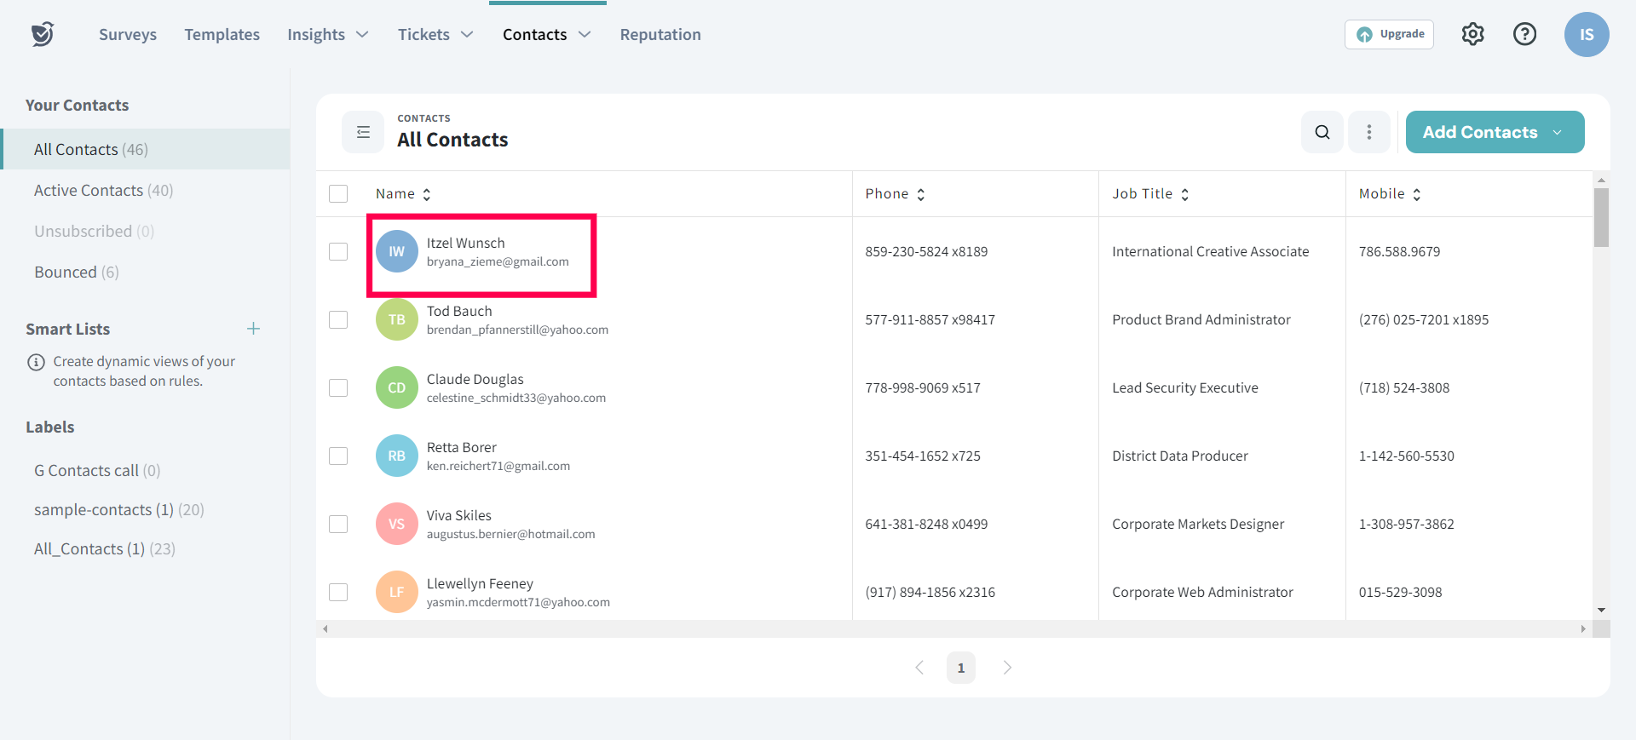Expand the Insights menu dropdown
The width and height of the screenshot is (1636, 740).
point(327,35)
